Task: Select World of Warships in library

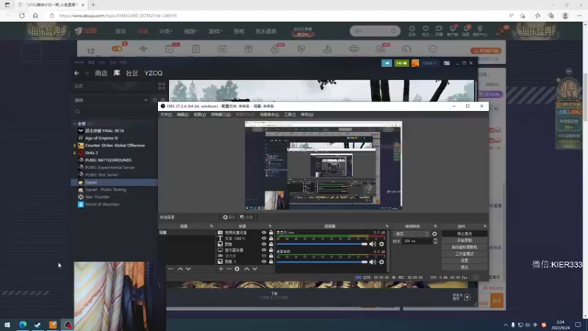Action: (101, 204)
